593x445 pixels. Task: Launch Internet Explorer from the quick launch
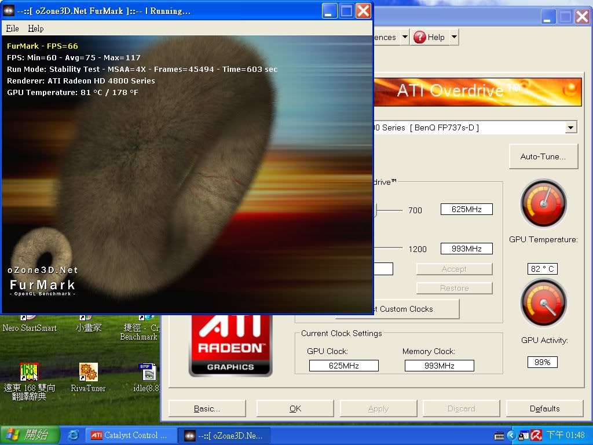tap(73, 435)
